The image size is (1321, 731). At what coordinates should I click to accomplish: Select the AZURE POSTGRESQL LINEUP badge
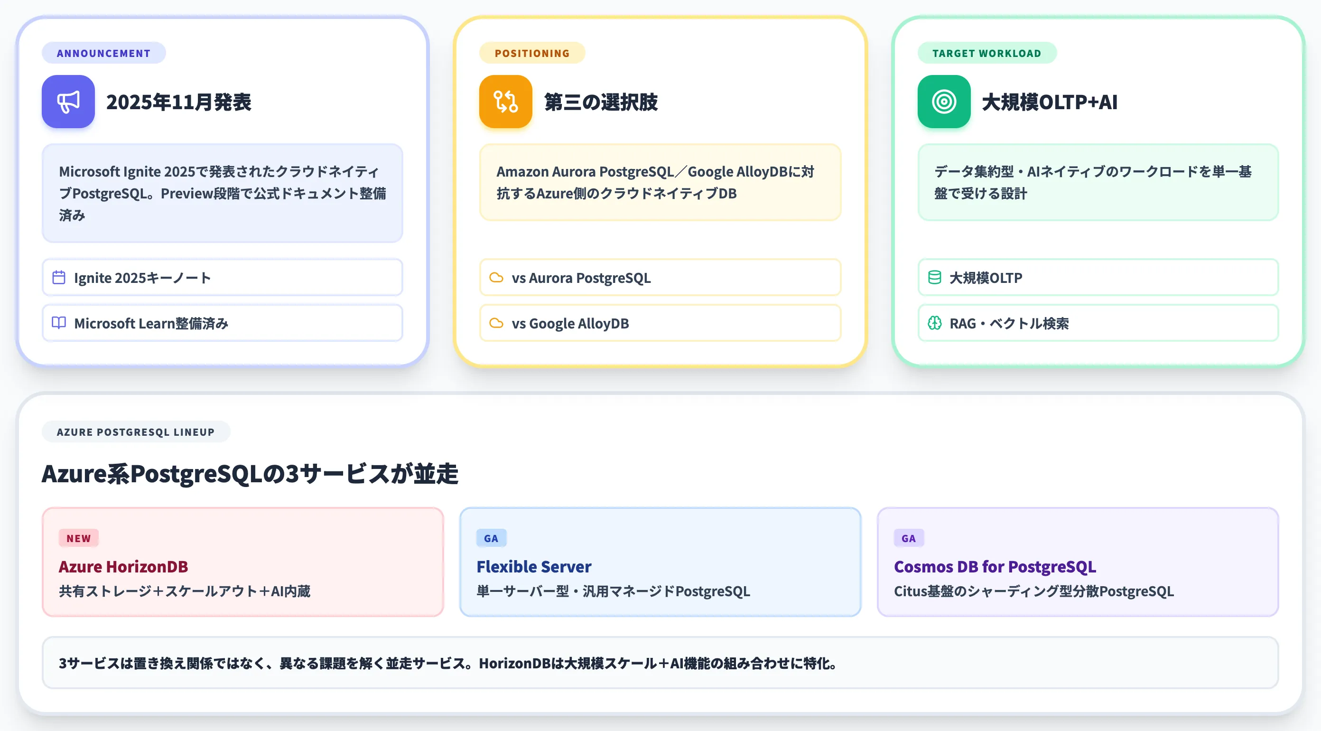[136, 432]
